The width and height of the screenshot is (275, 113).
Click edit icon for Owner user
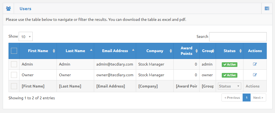pyautogui.click(x=255, y=75)
